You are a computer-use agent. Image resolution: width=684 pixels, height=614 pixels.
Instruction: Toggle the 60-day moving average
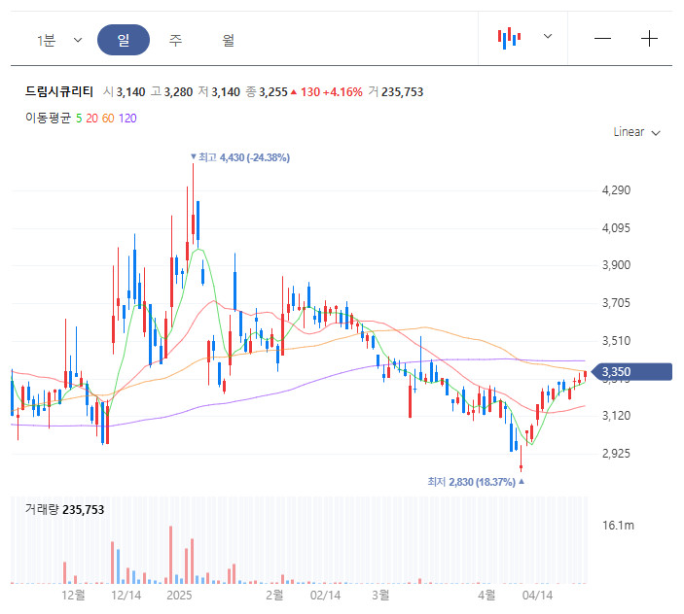pos(108,118)
